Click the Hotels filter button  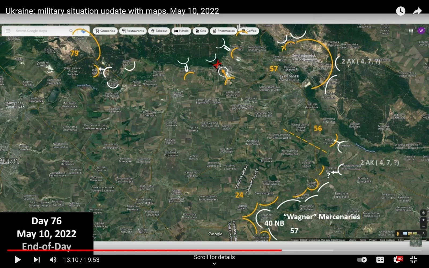[x=181, y=31]
